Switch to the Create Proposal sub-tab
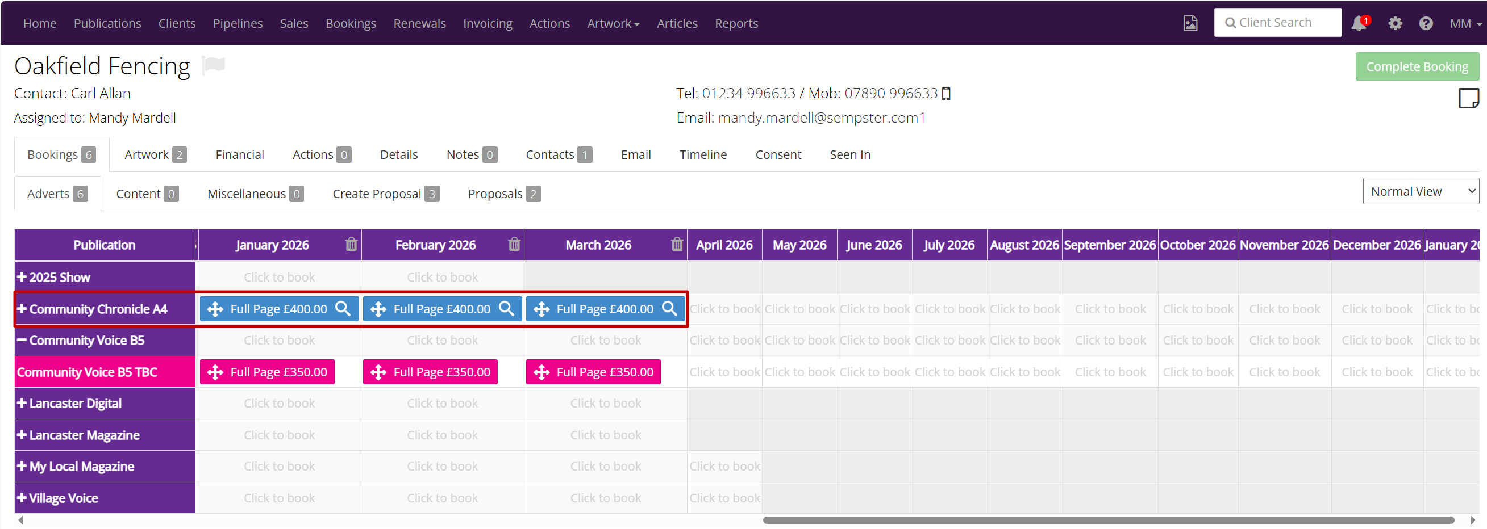Screen dimensions: 1487x529 point(386,194)
